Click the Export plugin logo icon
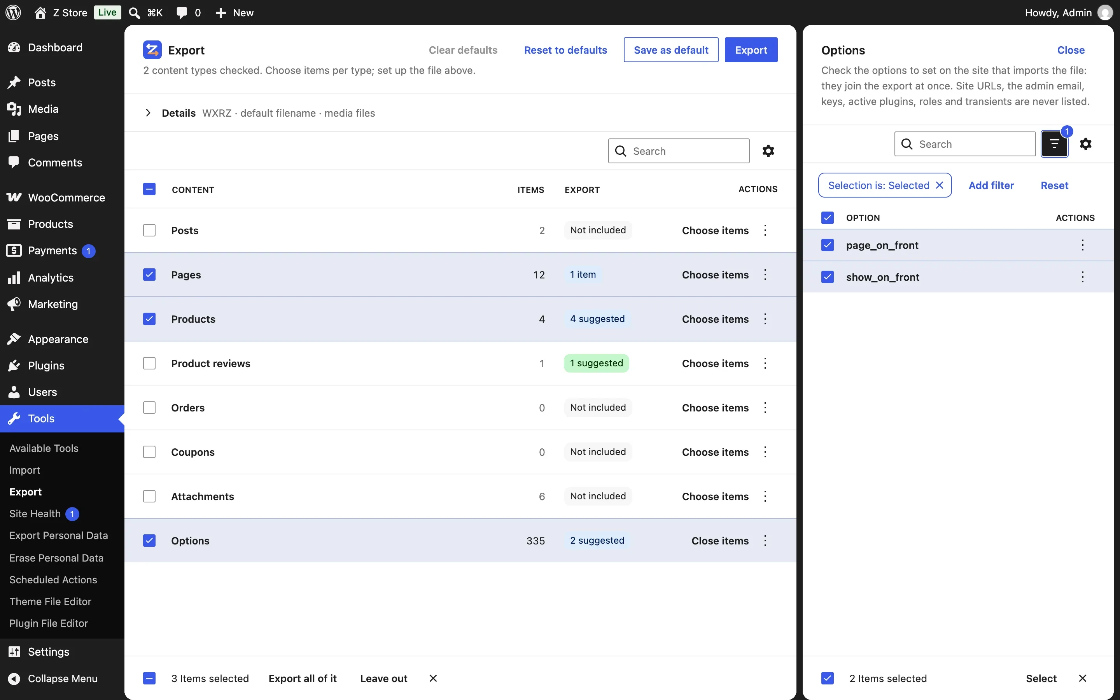The image size is (1120, 700). [152, 49]
